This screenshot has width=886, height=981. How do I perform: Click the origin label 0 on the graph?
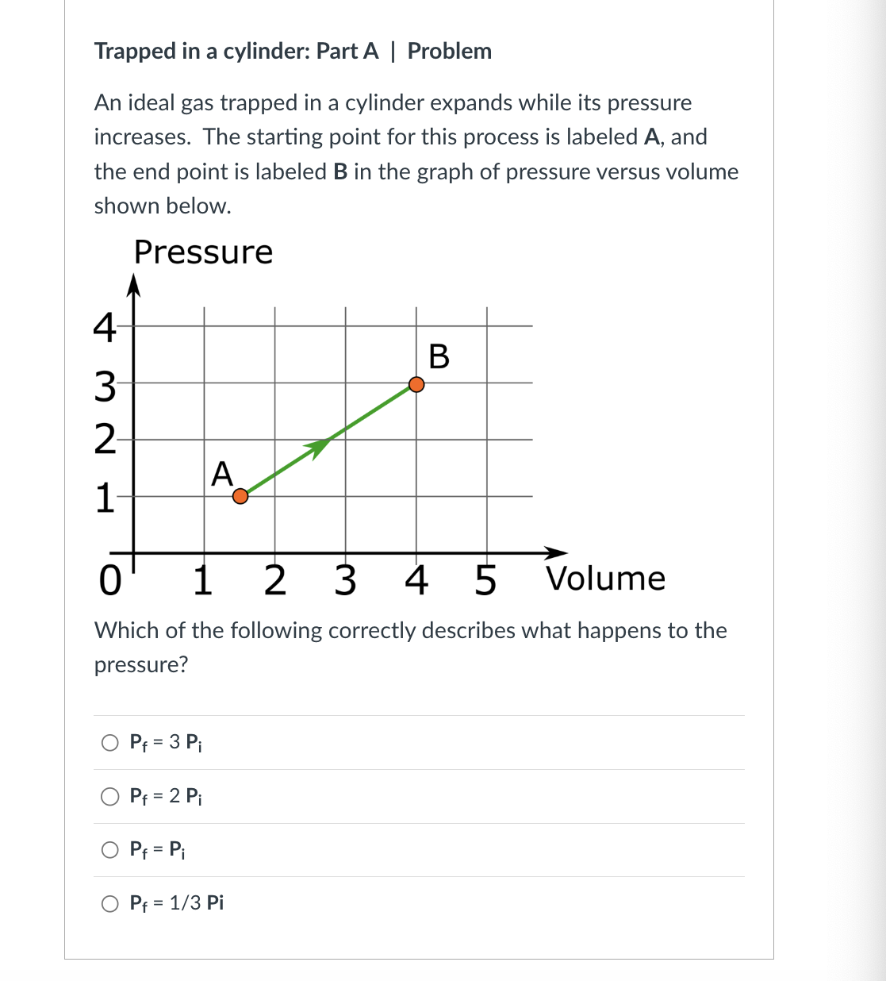(x=109, y=581)
